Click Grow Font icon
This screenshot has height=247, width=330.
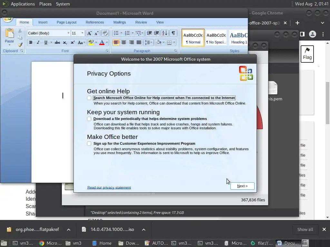(x=89, y=33)
